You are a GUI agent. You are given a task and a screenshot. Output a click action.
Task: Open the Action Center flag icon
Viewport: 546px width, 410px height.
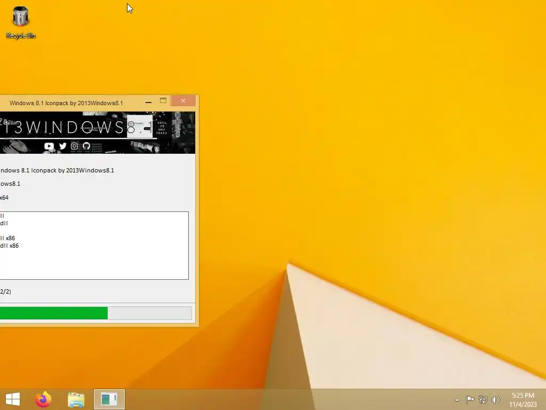coord(470,399)
